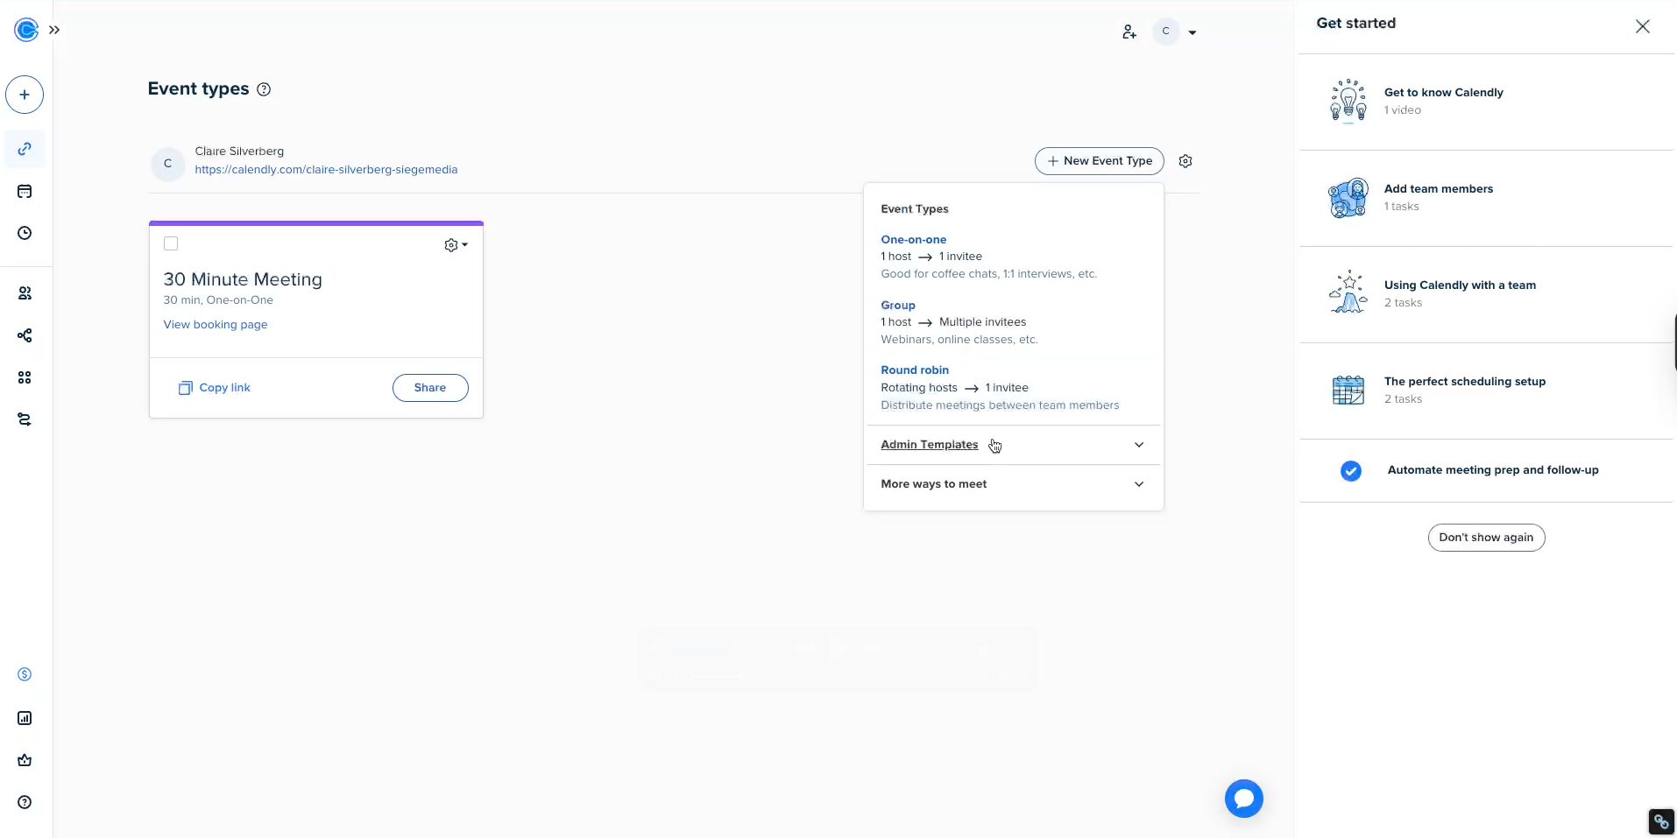Open the Integrations share icon

[24, 334]
